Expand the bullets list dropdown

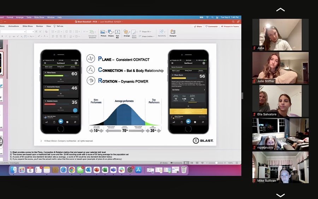click(55, 32)
